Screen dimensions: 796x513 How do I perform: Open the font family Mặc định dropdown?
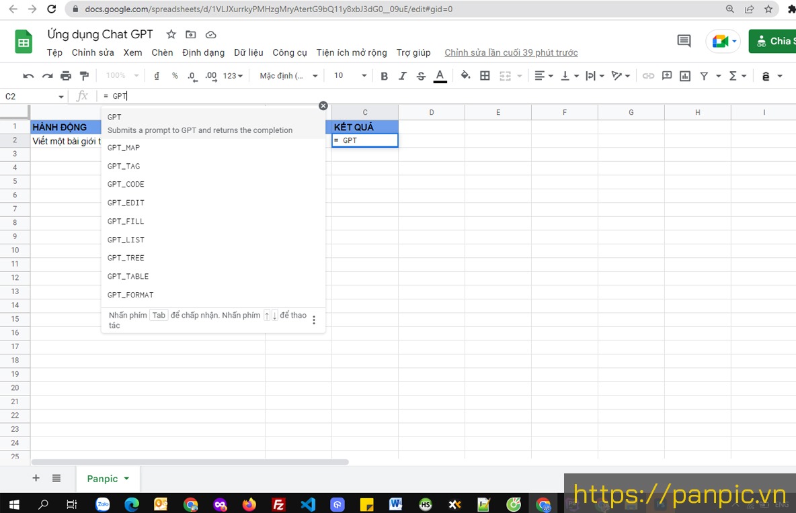(x=288, y=76)
